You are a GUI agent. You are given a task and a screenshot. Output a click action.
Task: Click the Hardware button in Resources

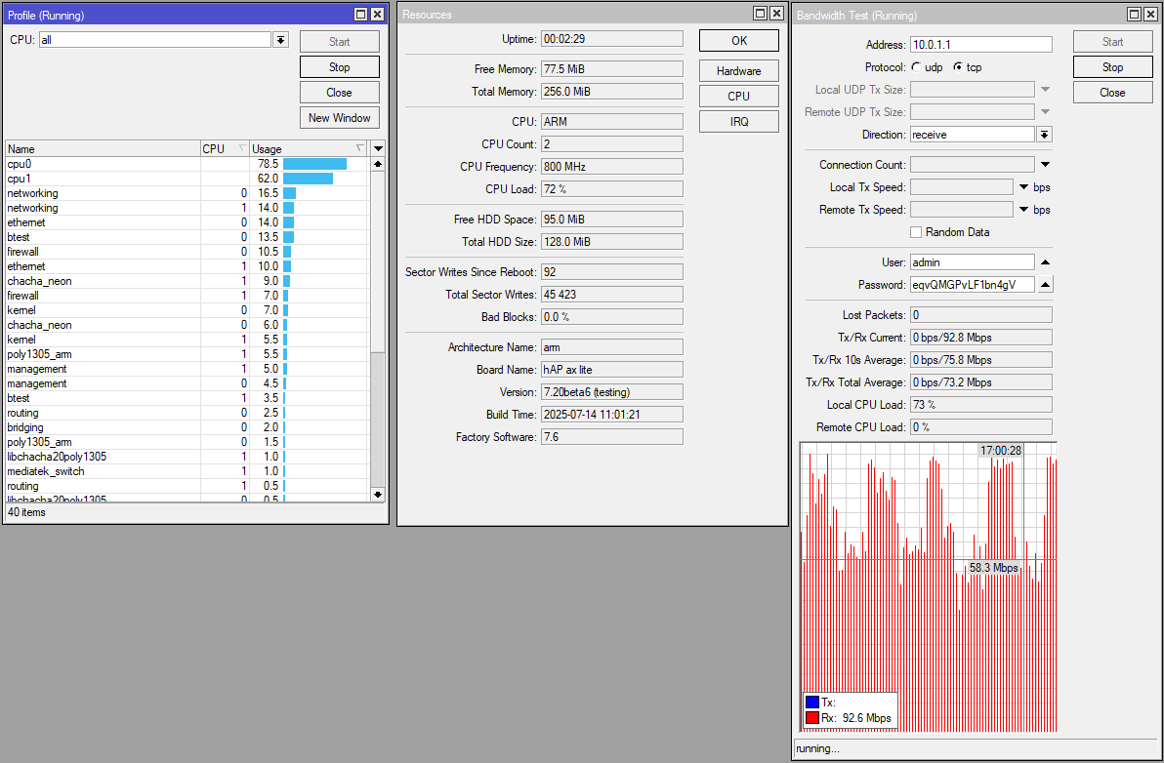738,71
